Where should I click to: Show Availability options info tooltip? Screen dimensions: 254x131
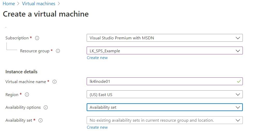tap(46, 107)
